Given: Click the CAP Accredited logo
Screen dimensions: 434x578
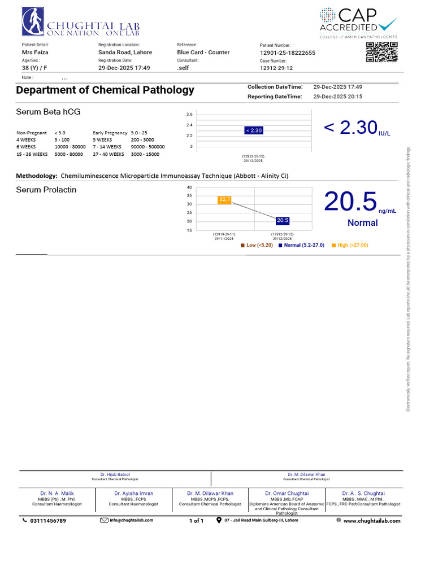Looking at the screenshot, I should (358, 23).
